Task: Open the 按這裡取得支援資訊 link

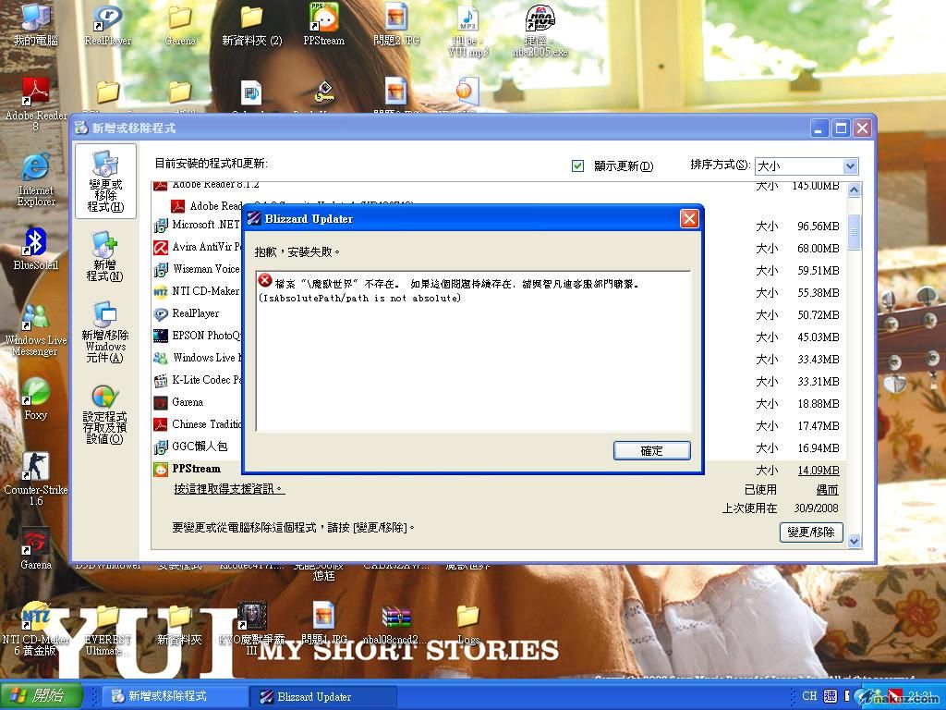Action: [229, 489]
